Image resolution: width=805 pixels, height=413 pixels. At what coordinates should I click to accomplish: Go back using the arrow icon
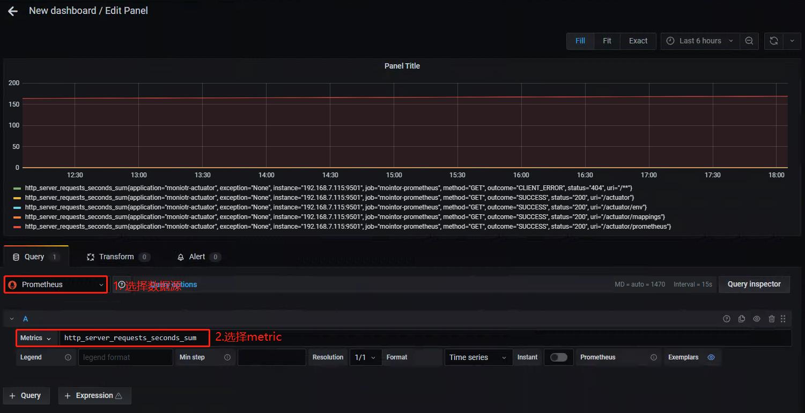(13, 11)
